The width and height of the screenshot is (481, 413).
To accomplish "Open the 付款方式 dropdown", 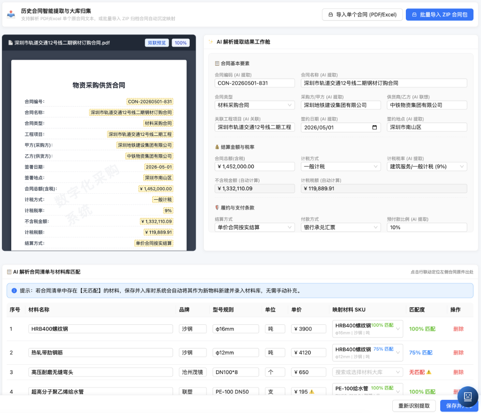I will tap(341, 227).
